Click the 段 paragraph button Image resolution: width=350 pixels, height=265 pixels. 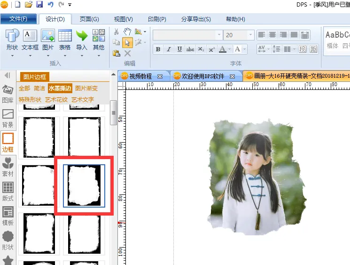[302, 49]
